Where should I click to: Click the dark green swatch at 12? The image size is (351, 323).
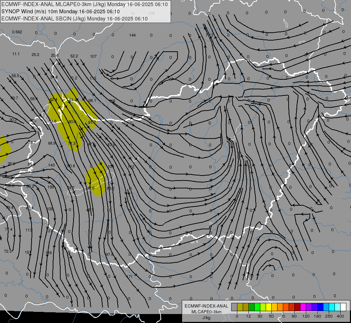(x=251, y=307)
